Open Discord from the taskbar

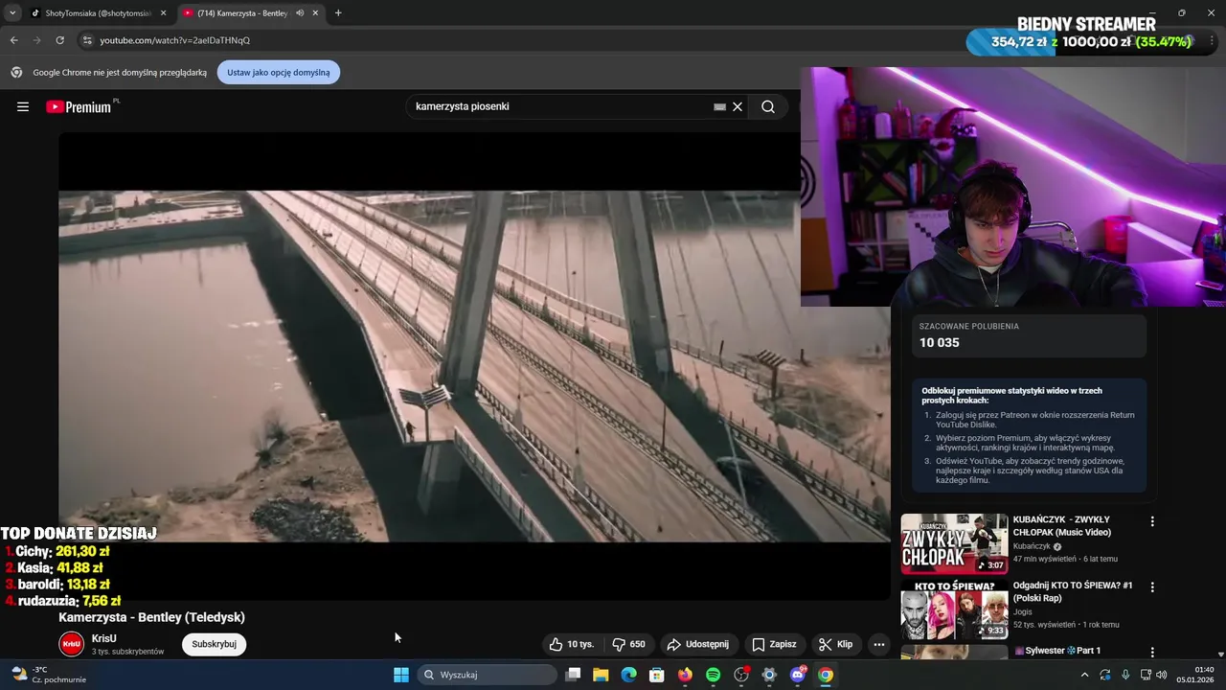798,675
